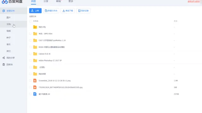Open the Adobe Photoshop CC 2017 folder icon
Image resolution: width=202 pixels, height=113 pixels.
tap(35, 61)
